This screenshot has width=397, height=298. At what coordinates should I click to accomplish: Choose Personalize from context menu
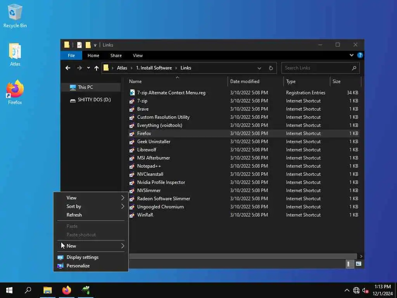point(91,266)
